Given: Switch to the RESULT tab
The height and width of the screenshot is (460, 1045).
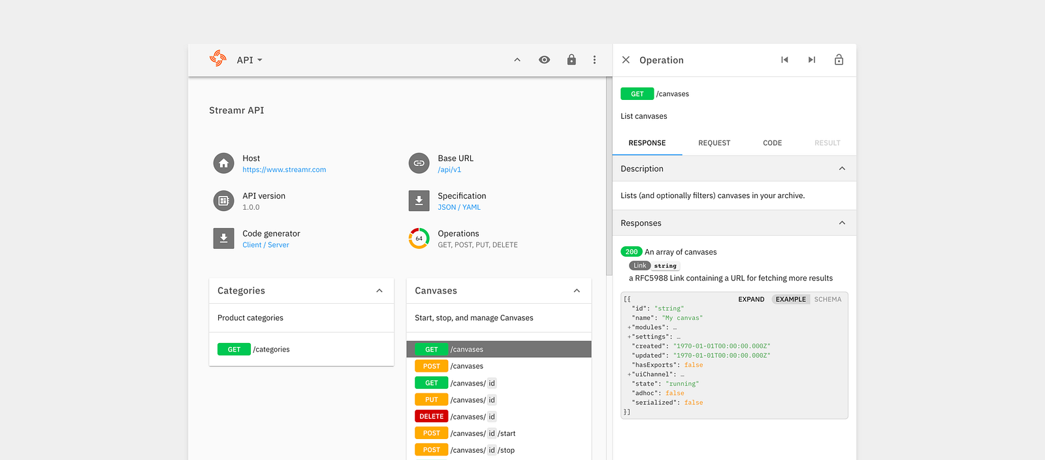Looking at the screenshot, I should (828, 143).
